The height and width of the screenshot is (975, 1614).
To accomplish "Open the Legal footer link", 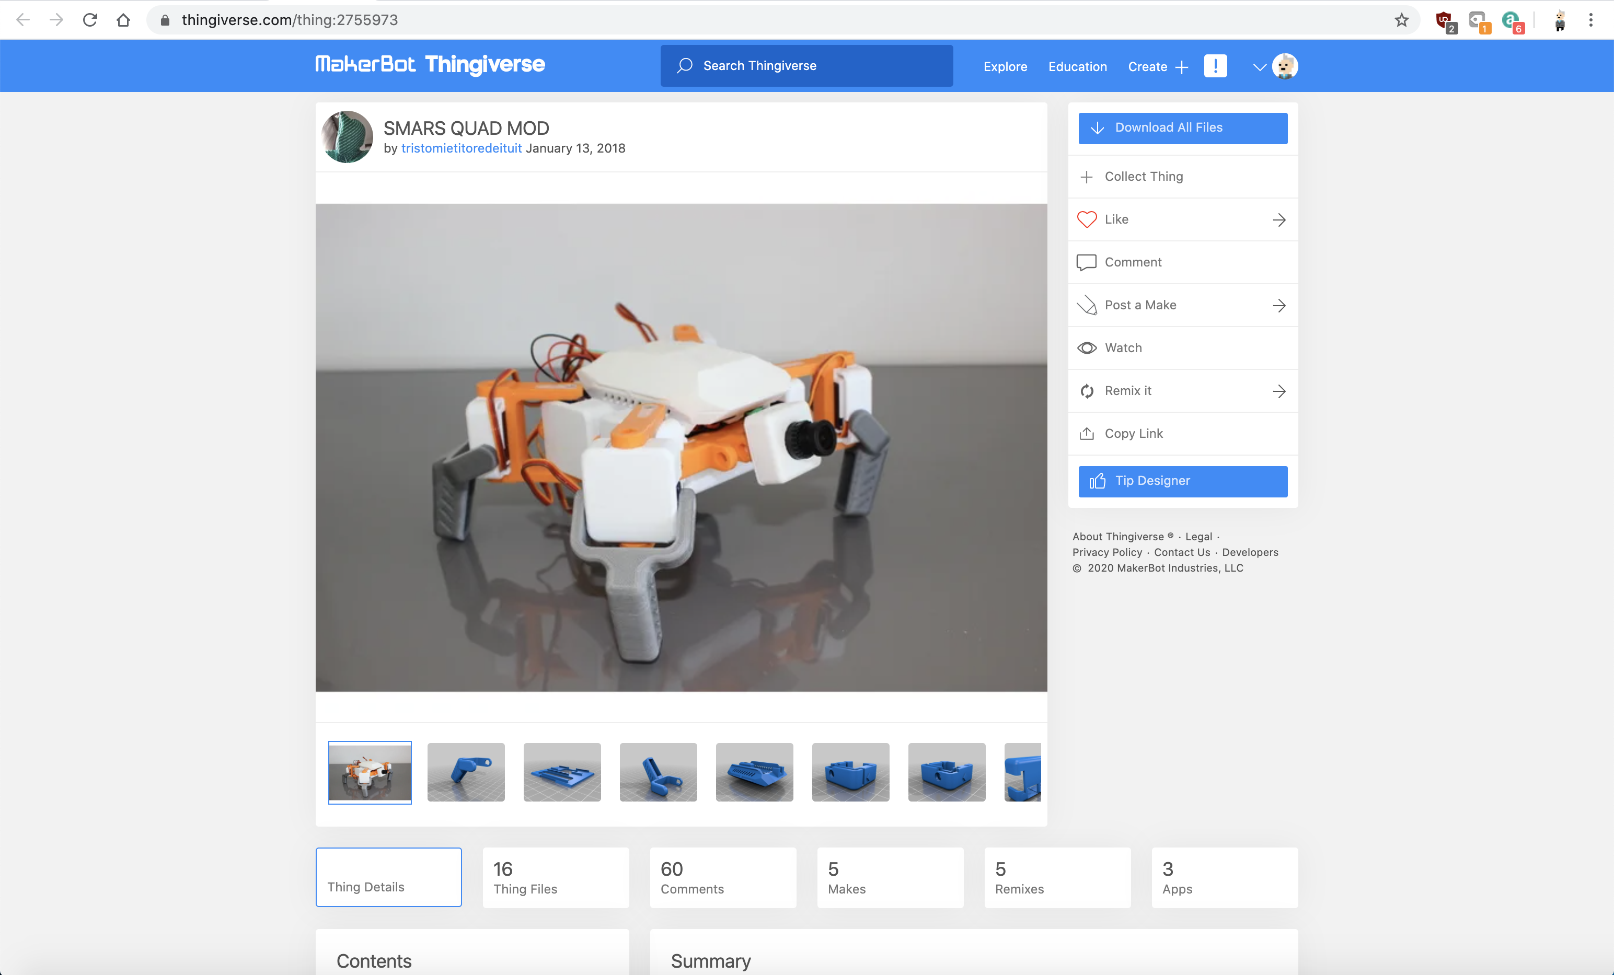I will tap(1198, 536).
